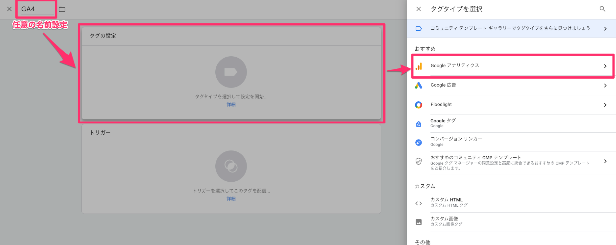Edit the GA4 tag name field
Viewport: 616px width, 245px height.
click(36, 9)
